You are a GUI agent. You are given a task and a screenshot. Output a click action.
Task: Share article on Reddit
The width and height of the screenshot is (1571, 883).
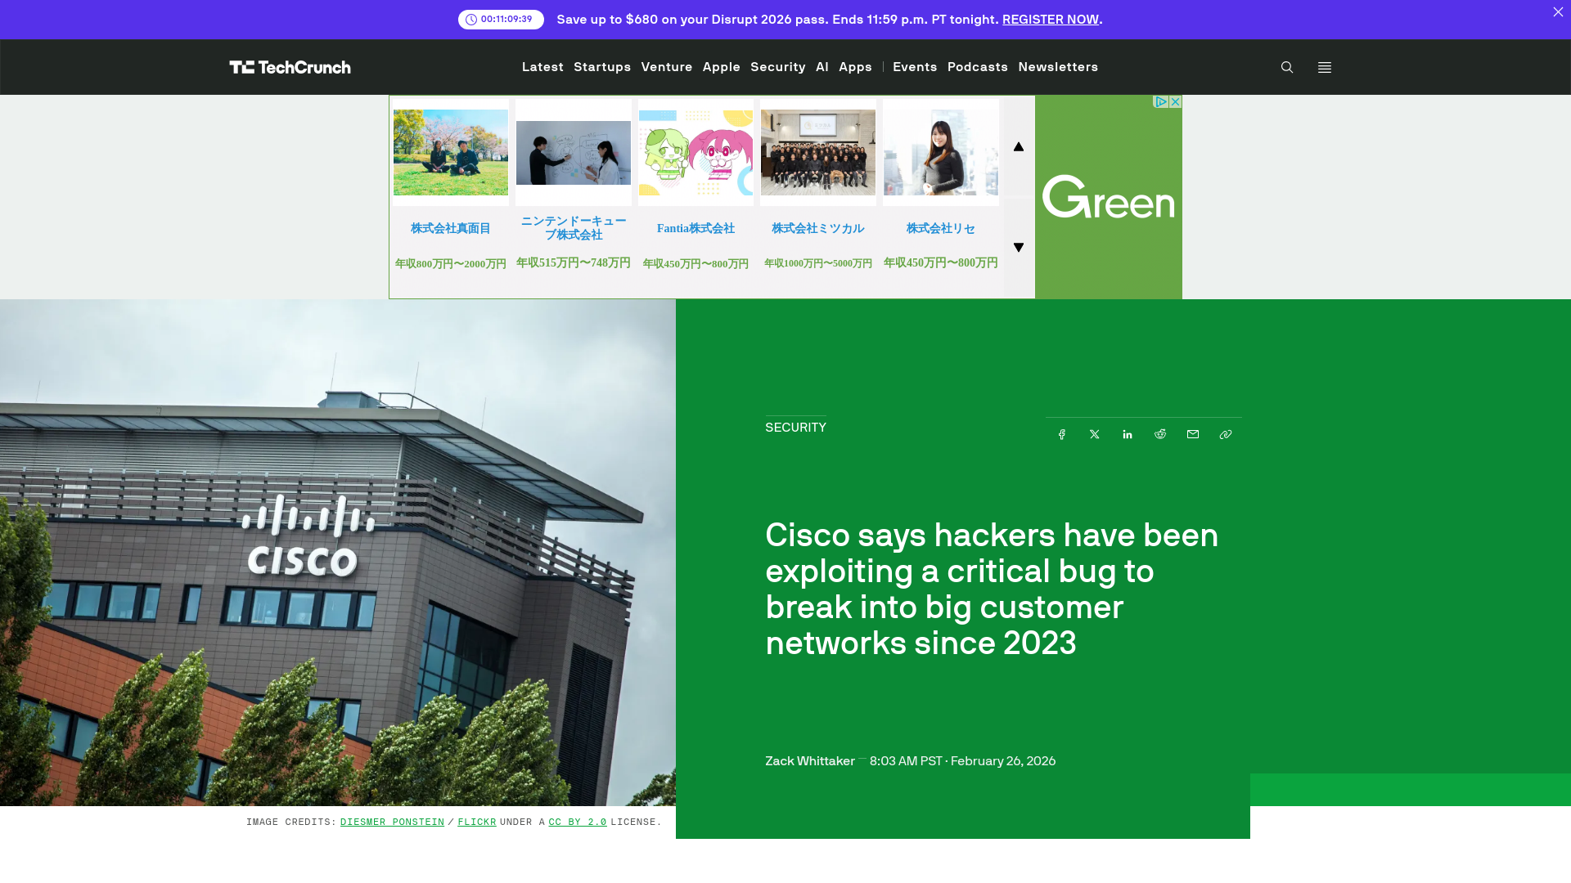click(x=1159, y=434)
